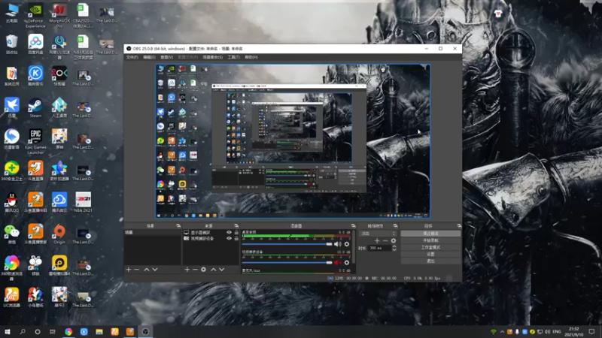
Task: Toggle visibility eye of display capture source
Action: pos(230,232)
